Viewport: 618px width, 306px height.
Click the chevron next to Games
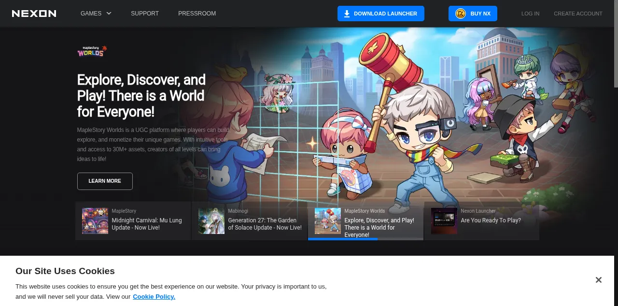coord(109,14)
